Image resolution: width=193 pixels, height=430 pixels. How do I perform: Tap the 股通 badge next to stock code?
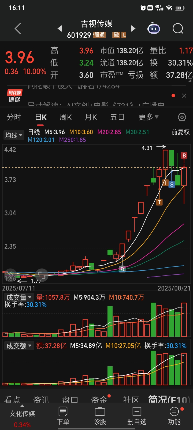pyautogui.click(x=99, y=35)
